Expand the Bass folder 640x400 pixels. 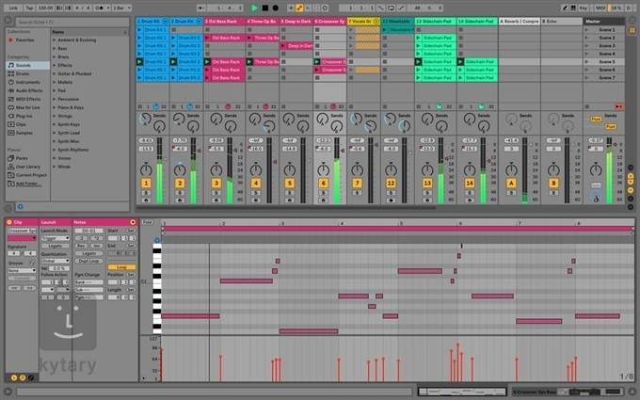click(x=54, y=49)
